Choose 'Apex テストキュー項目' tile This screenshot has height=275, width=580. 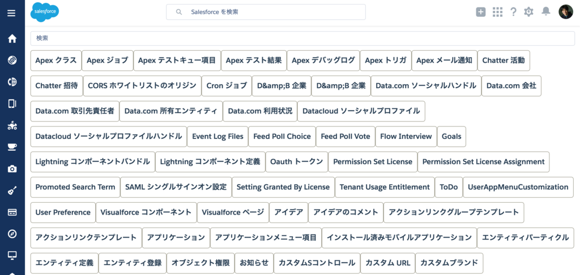click(177, 60)
